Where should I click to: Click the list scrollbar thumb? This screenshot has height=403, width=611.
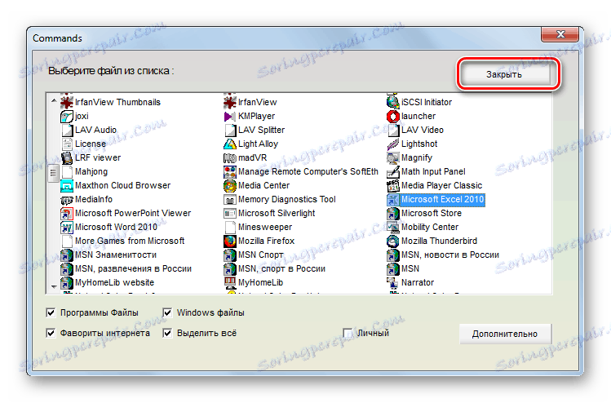pyautogui.click(x=53, y=173)
